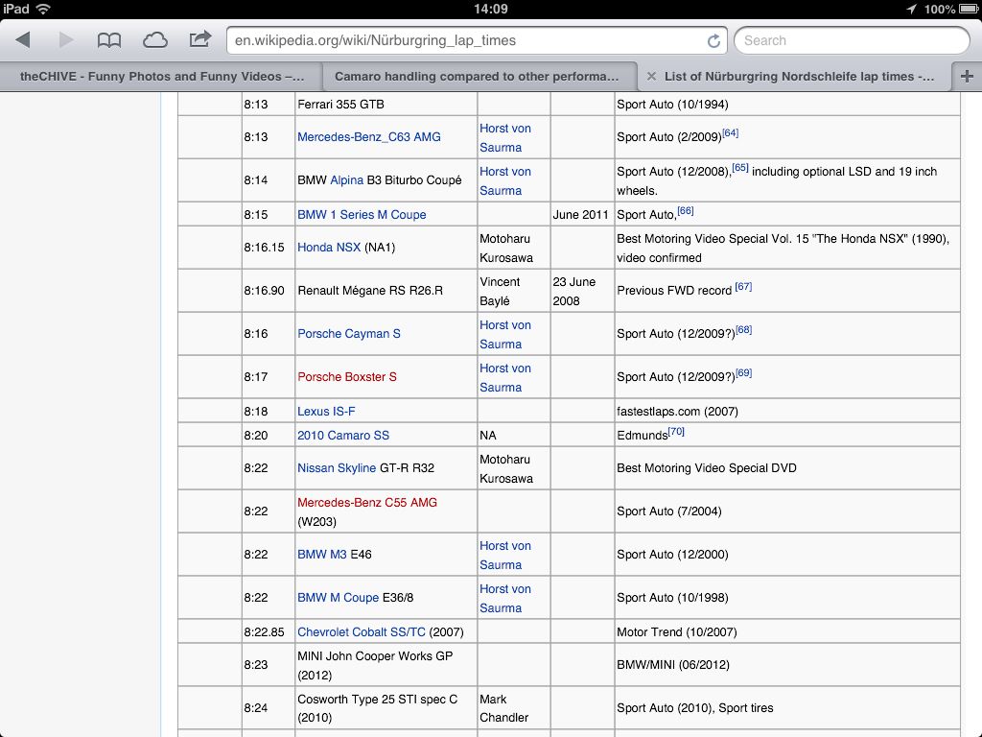Open the Mercedes-Benz_C63 AMG link
982x737 pixels.
pos(368,137)
